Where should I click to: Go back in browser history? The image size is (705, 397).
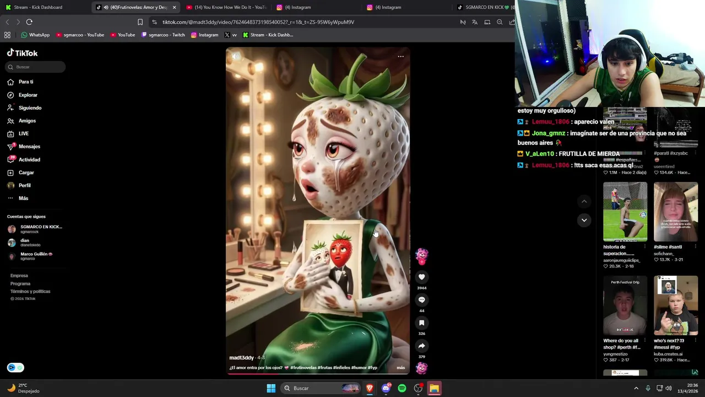(7, 22)
